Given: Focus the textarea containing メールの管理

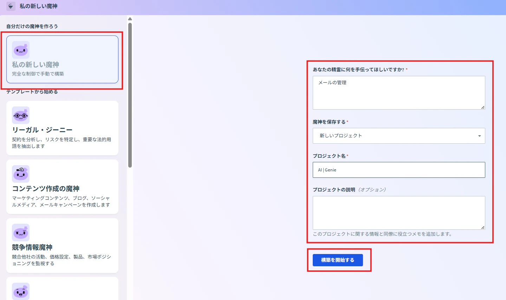Looking at the screenshot, I should pos(399,93).
